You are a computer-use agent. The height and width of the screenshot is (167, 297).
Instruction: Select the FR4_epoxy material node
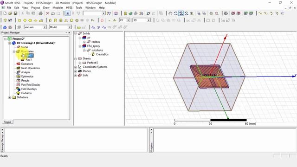[x=94, y=46]
